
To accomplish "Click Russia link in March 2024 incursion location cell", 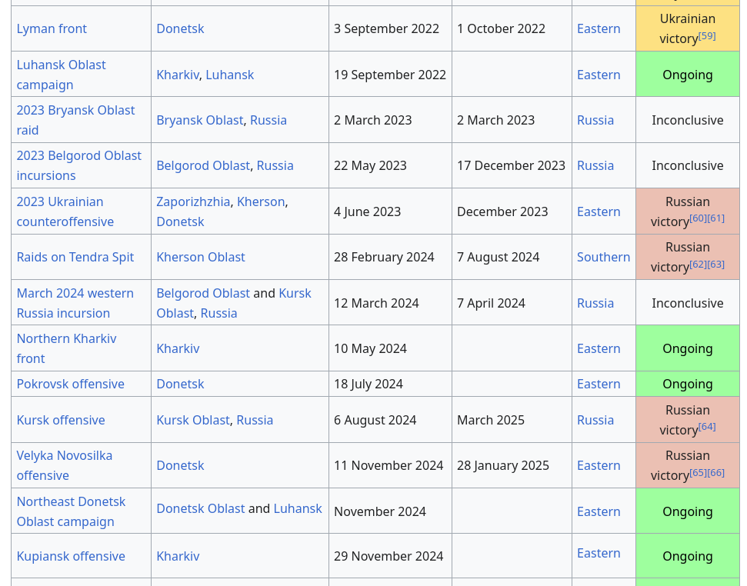I will 218,313.
